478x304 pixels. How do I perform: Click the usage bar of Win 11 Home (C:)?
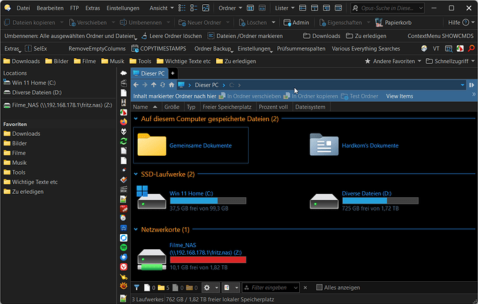tap(208, 201)
